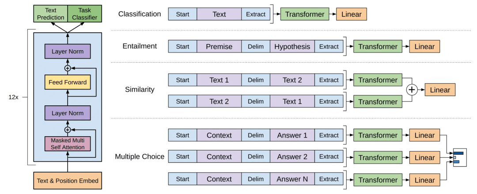The height and width of the screenshot is (194, 477).
Task: Click the Similarity label
Action: pyautogui.click(x=140, y=90)
